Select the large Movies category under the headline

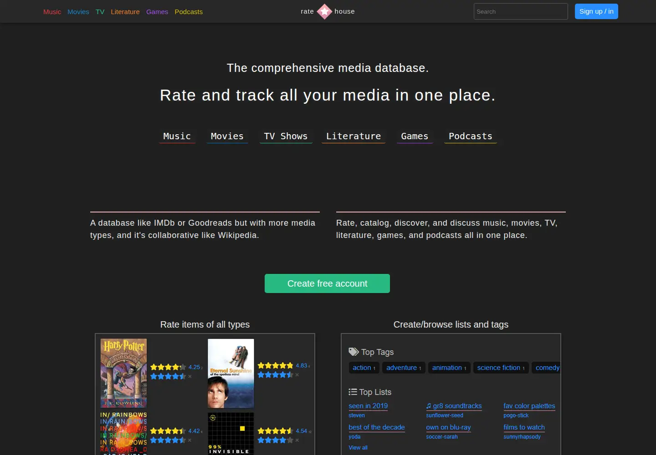coord(227,136)
